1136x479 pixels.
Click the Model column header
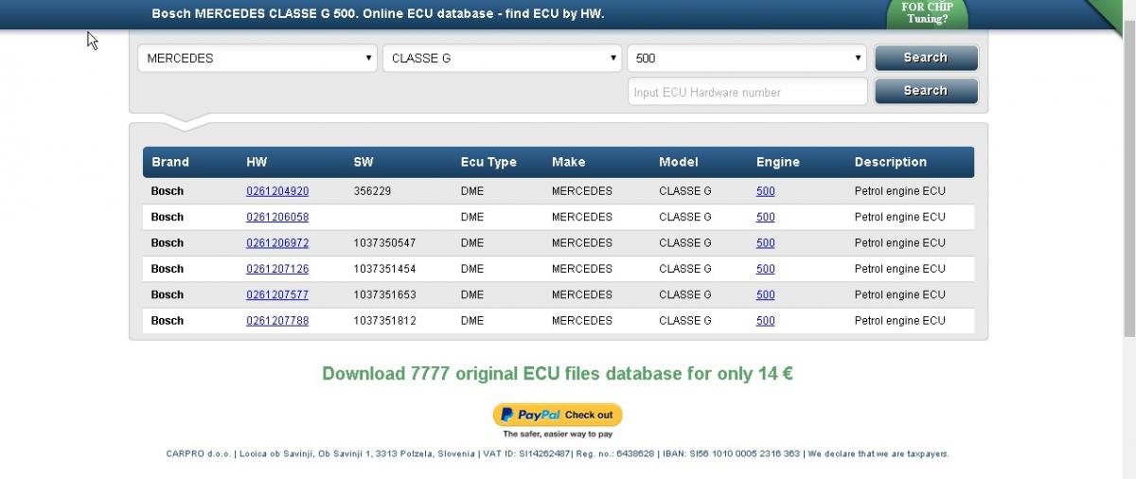(679, 162)
